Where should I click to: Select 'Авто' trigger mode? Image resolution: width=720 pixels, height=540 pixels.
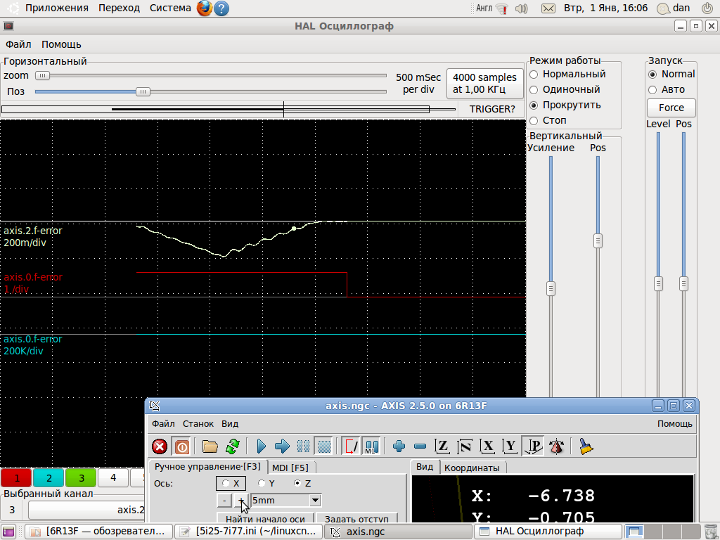pyautogui.click(x=652, y=90)
